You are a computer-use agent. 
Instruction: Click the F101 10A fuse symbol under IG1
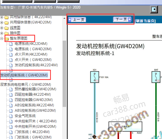[95, 77]
